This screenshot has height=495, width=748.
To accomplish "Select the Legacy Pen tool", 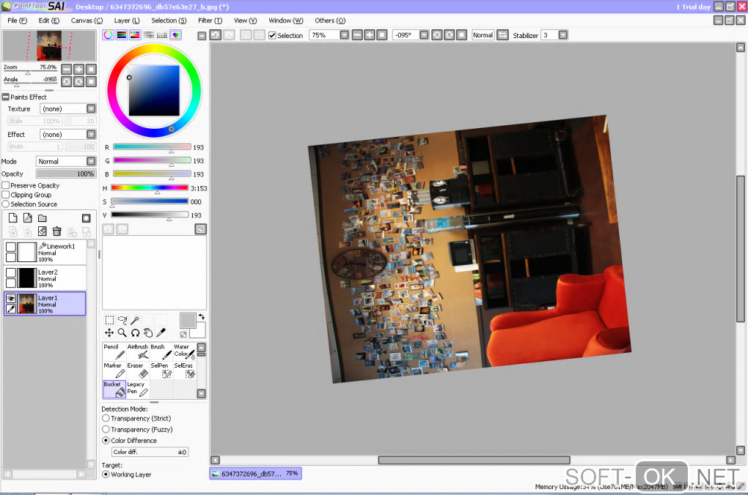I will (138, 389).
